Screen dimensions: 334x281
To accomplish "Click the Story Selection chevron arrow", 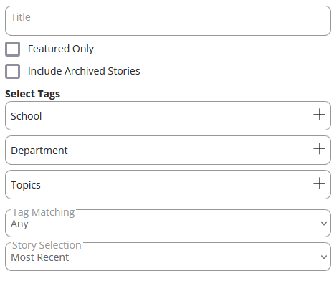I will tap(324, 257).
